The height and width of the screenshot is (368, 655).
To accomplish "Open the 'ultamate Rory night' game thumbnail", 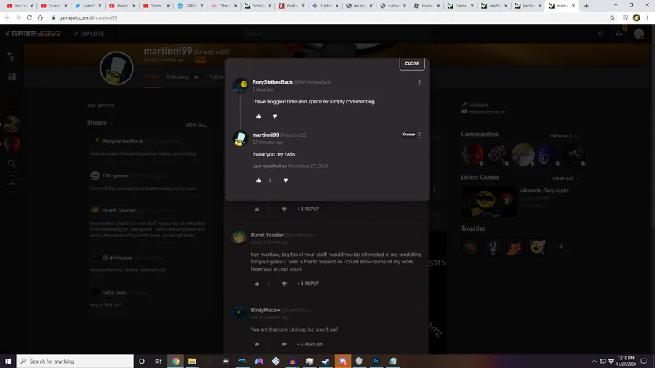I will coord(489,202).
